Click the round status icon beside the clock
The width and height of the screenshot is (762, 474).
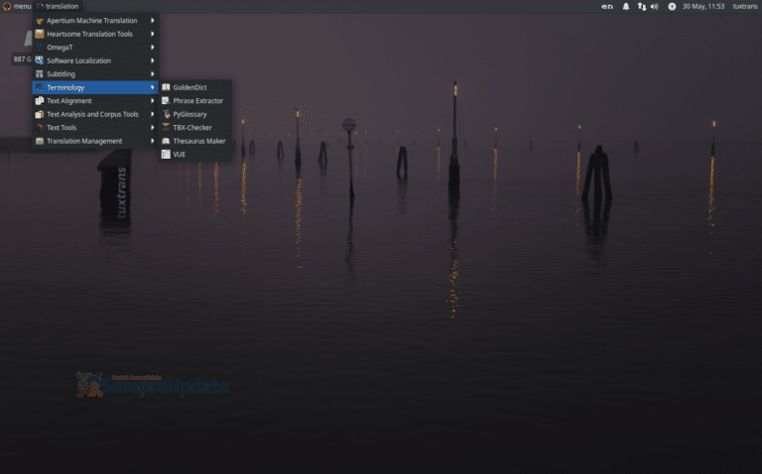[672, 6]
